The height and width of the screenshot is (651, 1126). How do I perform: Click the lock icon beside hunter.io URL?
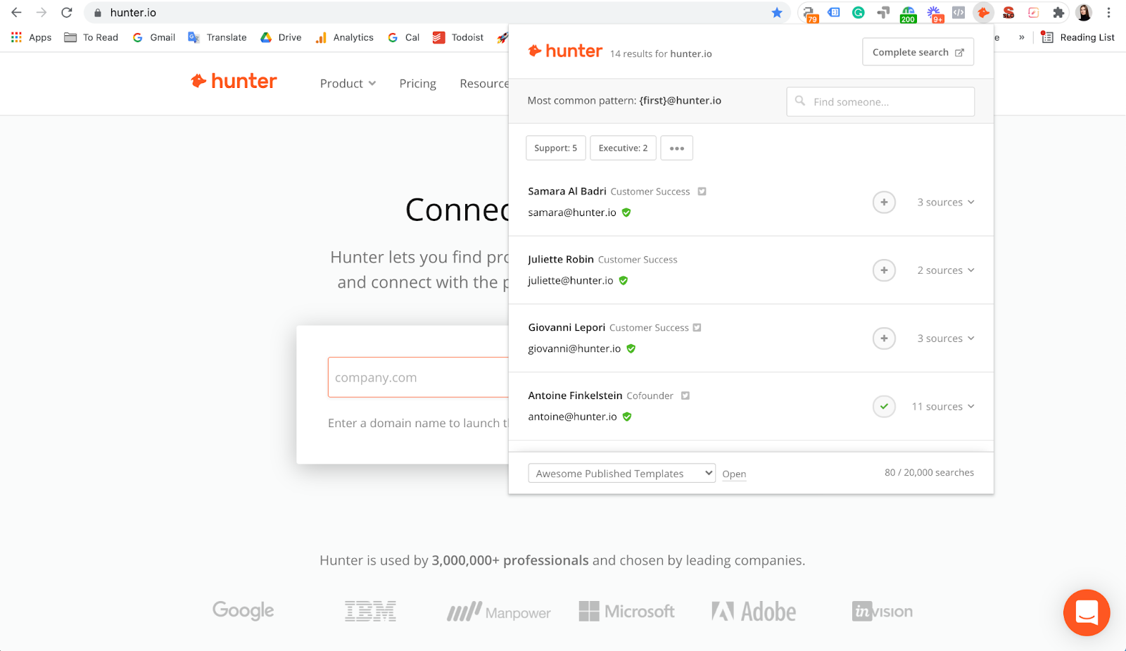[x=98, y=13]
